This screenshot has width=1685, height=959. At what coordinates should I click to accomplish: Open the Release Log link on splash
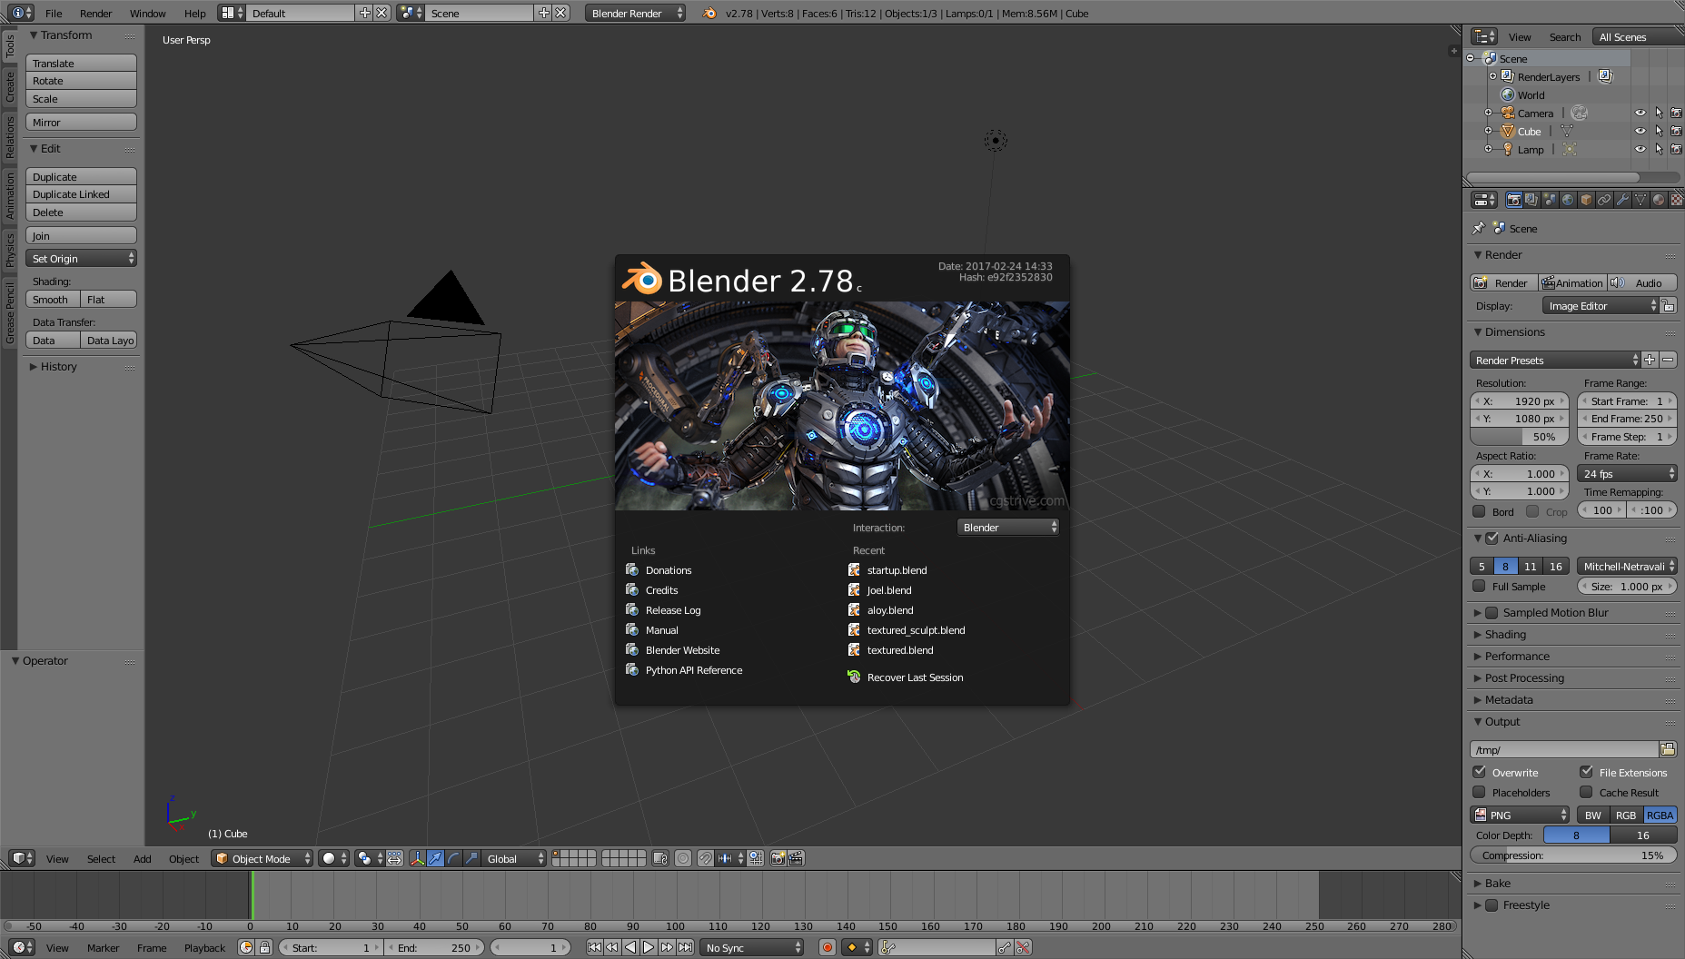[672, 609]
